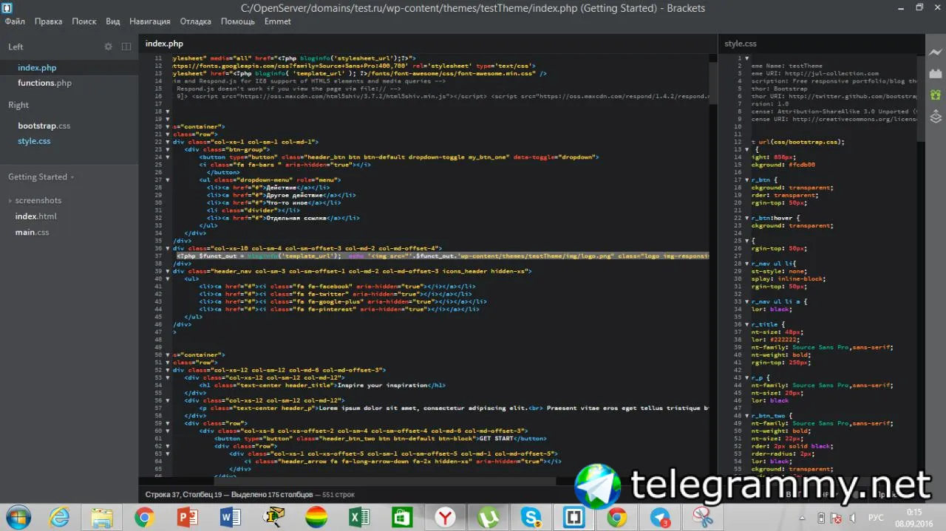Open Поиск menu
Screen dimensions: 946x531
pyautogui.click(x=84, y=21)
